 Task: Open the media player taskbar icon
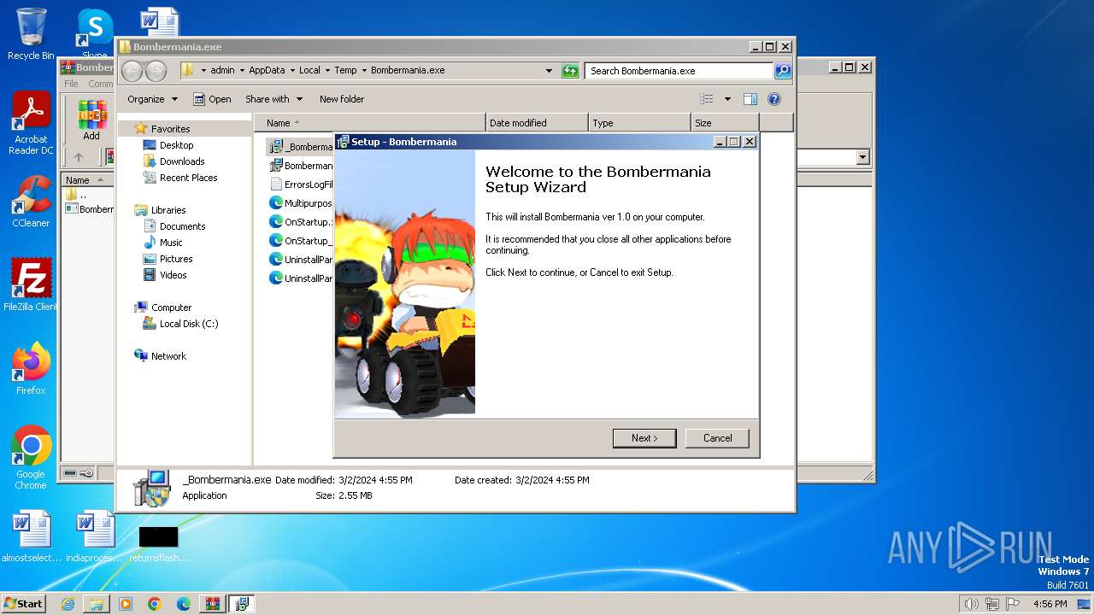[x=126, y=604]
